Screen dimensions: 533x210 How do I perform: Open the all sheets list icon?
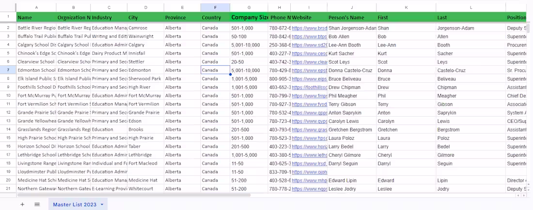37,204
